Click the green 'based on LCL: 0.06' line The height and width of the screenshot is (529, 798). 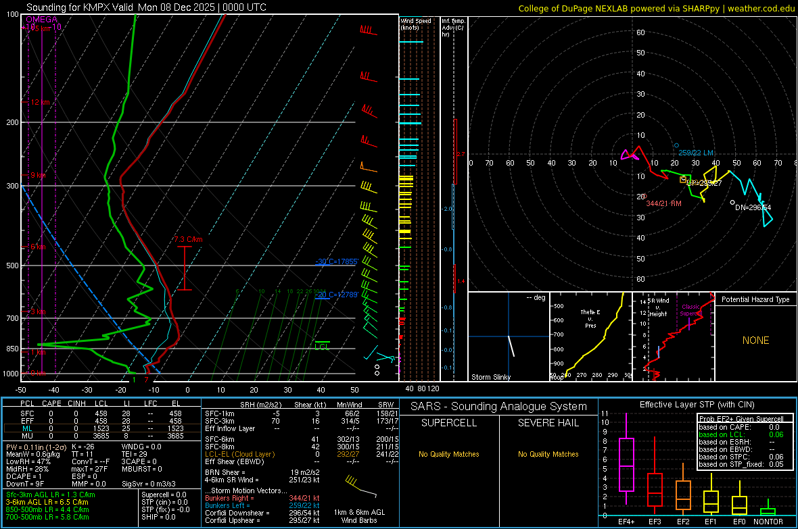coord(741,434)
